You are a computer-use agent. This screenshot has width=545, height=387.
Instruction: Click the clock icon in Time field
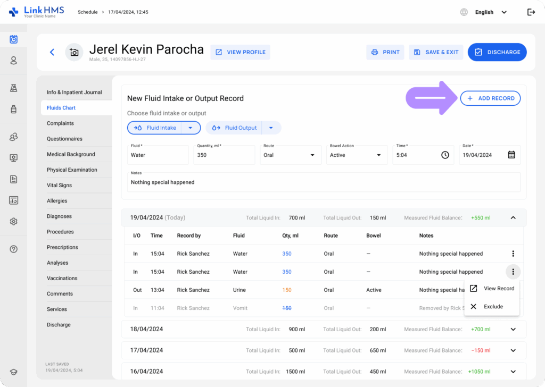click(x=445, y=155)
